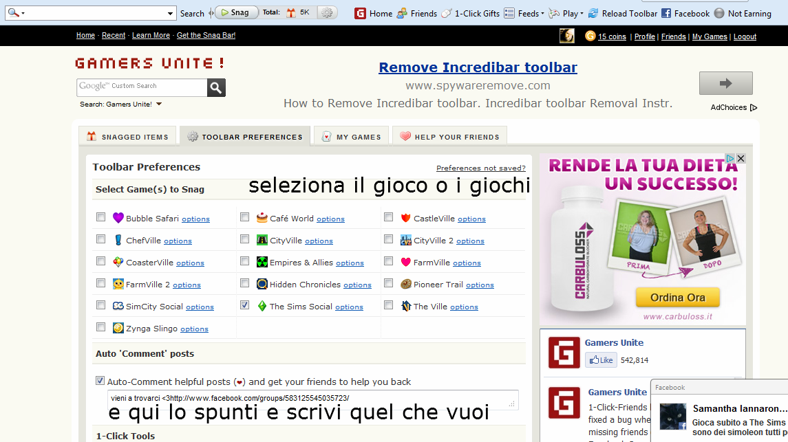The image size is (788, 442).
Task: Open the Preferences not saved? link
Action: tap(481, 168)
